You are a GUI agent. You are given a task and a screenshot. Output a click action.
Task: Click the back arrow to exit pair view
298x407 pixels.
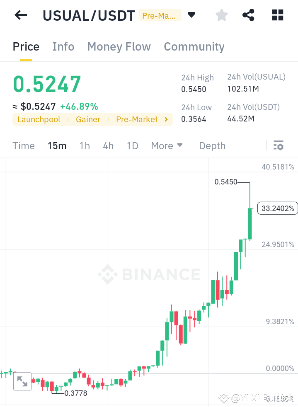20,15
